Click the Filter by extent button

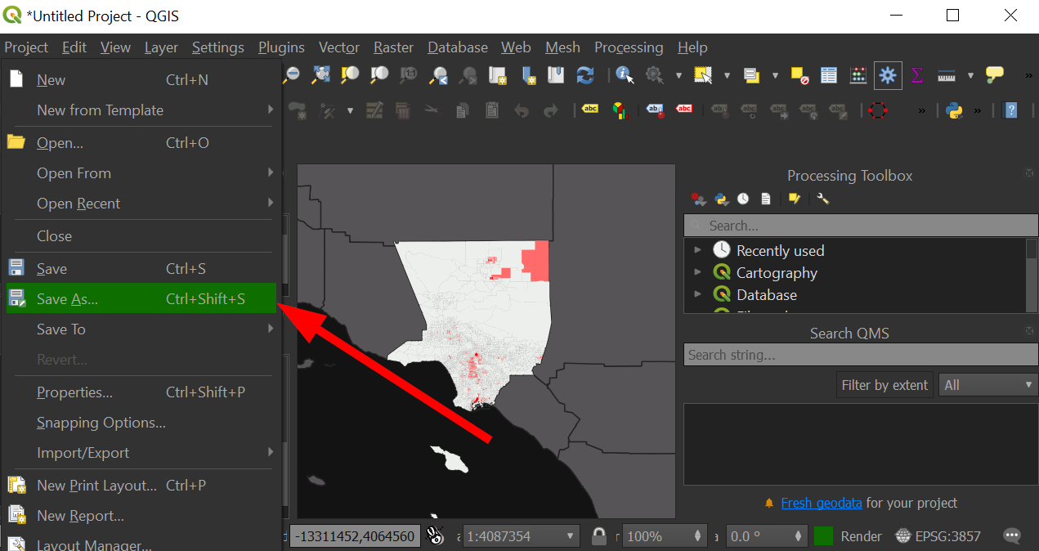pyautogui.click(x=885, y=384)
